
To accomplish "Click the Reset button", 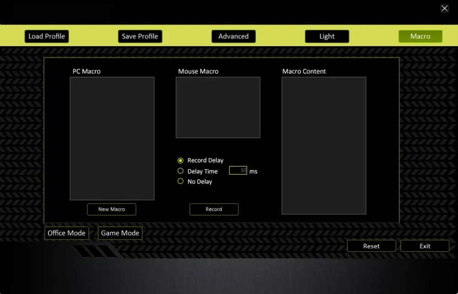I will 371,246.
